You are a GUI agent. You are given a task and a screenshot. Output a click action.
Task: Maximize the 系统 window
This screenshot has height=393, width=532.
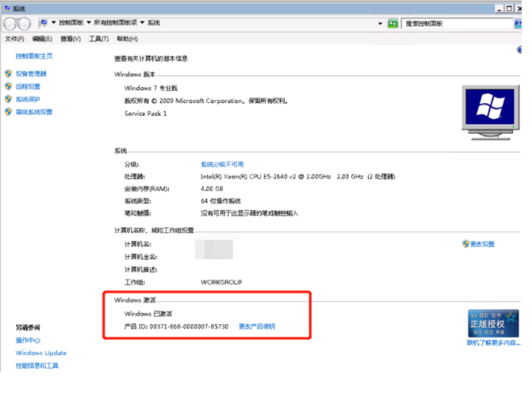tap(509, 9)
